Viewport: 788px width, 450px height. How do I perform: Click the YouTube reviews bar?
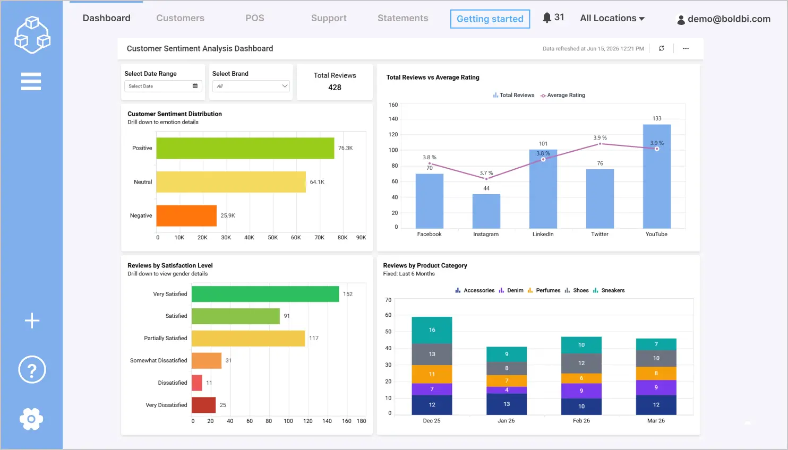point(657,177)
